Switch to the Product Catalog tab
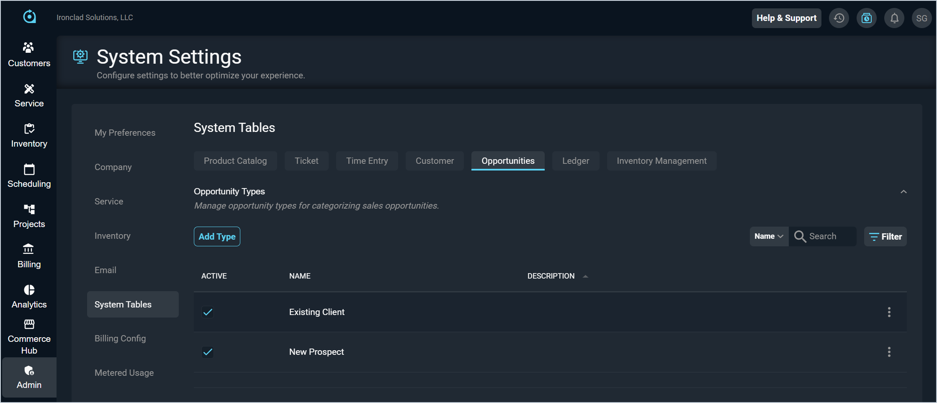The height and width of the screenshot is (403, 937). 235,161
